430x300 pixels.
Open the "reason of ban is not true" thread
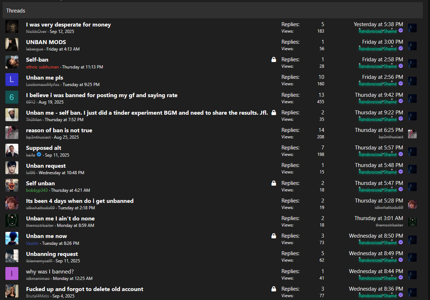point(59,130)
